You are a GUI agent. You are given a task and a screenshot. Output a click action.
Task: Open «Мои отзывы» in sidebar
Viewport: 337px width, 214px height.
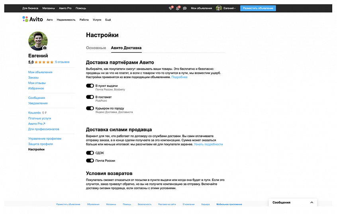(x=37, y=83)
